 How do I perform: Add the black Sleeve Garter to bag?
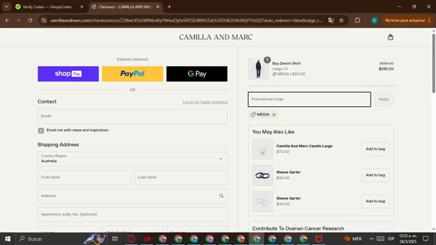point(375,176)
